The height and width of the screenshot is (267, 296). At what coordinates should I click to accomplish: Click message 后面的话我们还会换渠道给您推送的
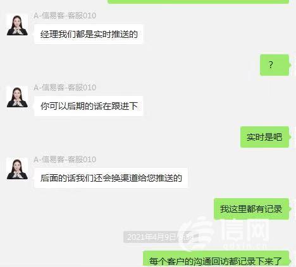111,178
